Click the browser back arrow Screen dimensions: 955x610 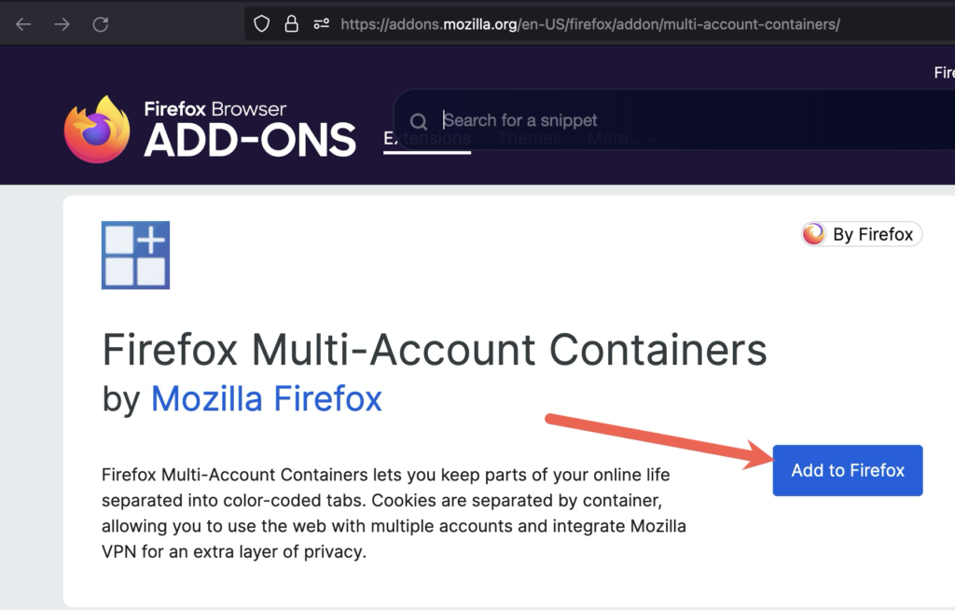click(x=23, y=24)
